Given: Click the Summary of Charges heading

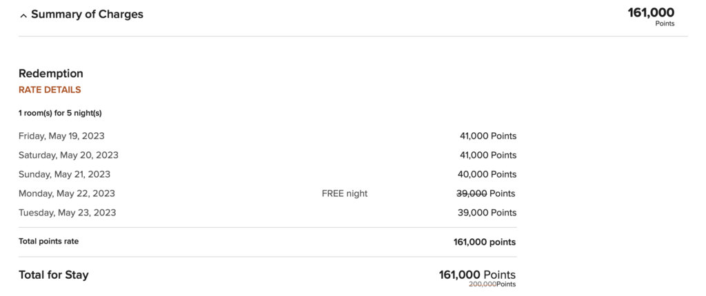Looking at the screenshot, I should (x=87, y=14).
